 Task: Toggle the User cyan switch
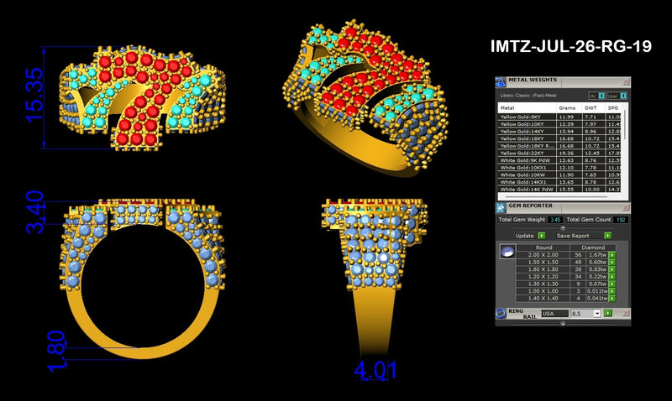click(x=622, y=96)
